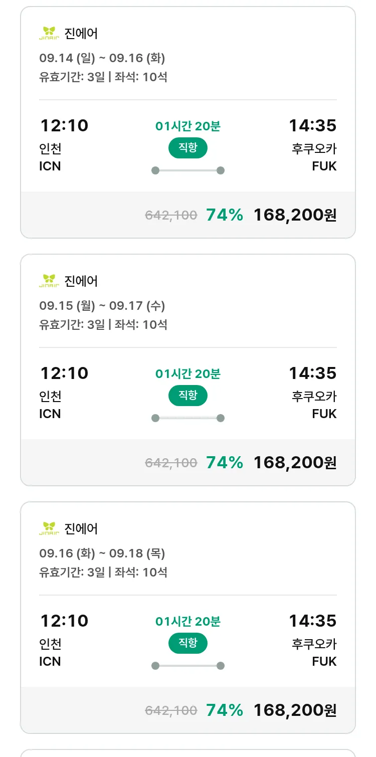
Task: Tap the 직항 badge on the 09.16 flight
Action: pos(187,644)
